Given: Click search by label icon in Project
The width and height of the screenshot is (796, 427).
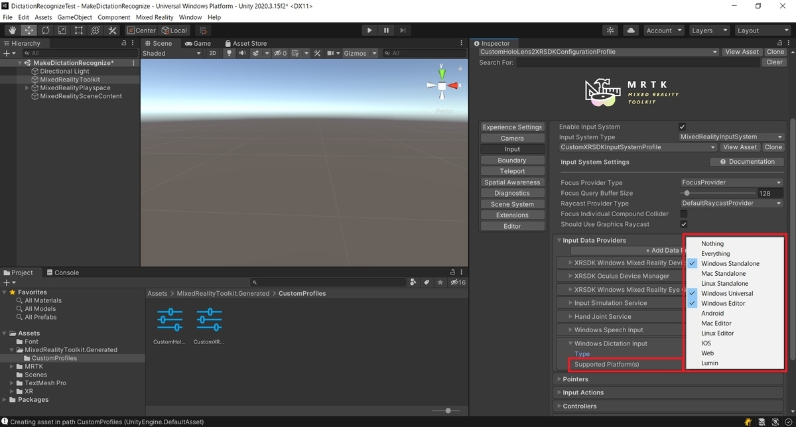Looking at the screenshot, I should point(427,282).
